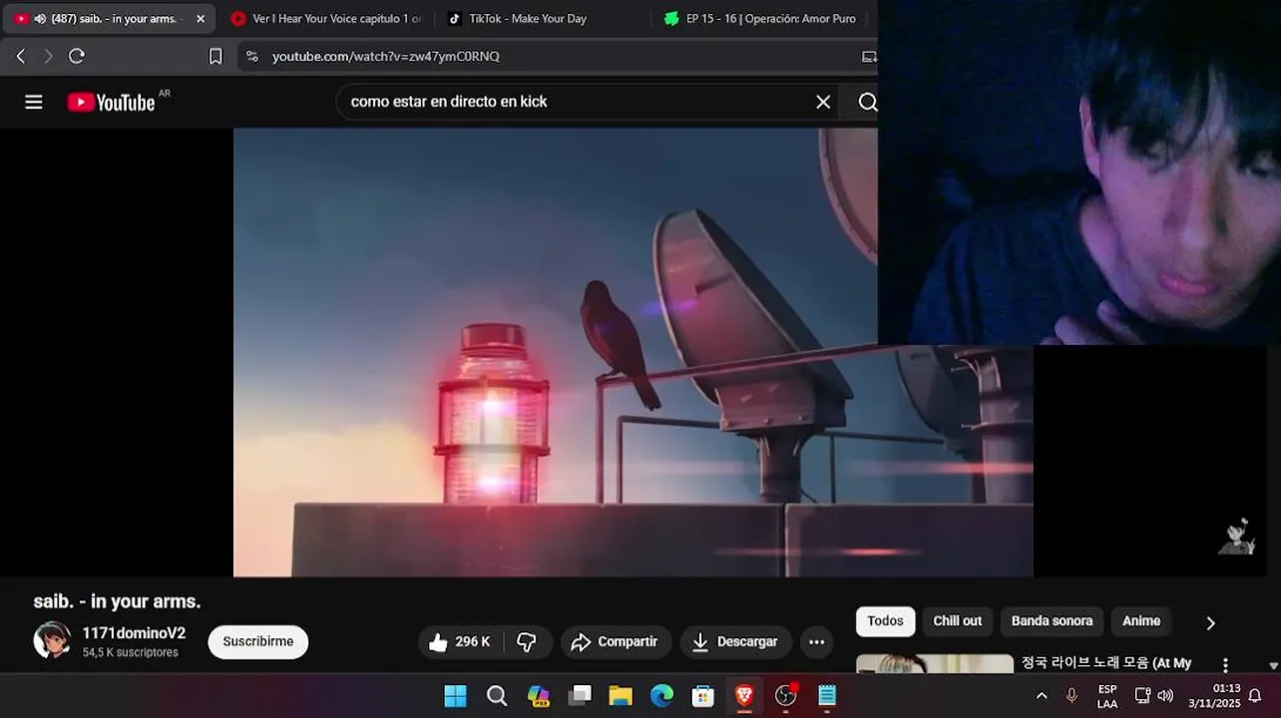1281x718 pixels.
Task: Open the 1171dominoV2 channel avatar
Action: coord(52,640)
